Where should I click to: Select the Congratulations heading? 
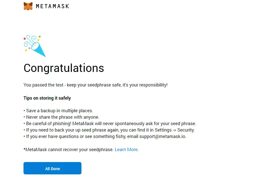coord(64,68)
